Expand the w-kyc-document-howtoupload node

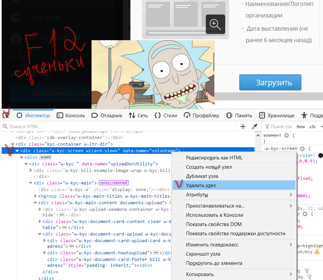(44, 253)
